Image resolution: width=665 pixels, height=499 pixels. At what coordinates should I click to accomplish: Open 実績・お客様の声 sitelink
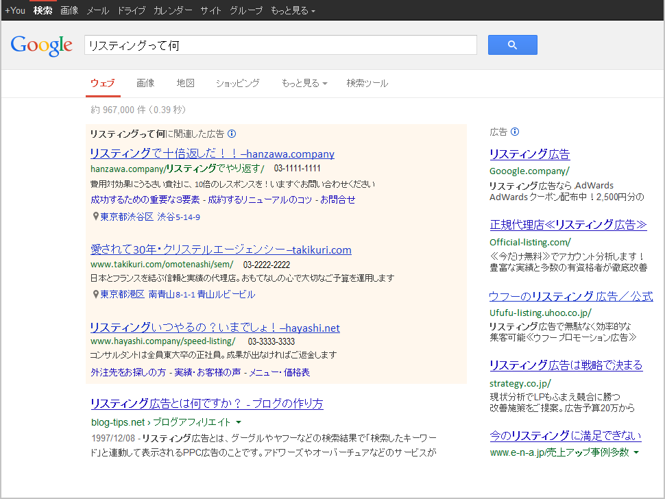coord(208,372)
